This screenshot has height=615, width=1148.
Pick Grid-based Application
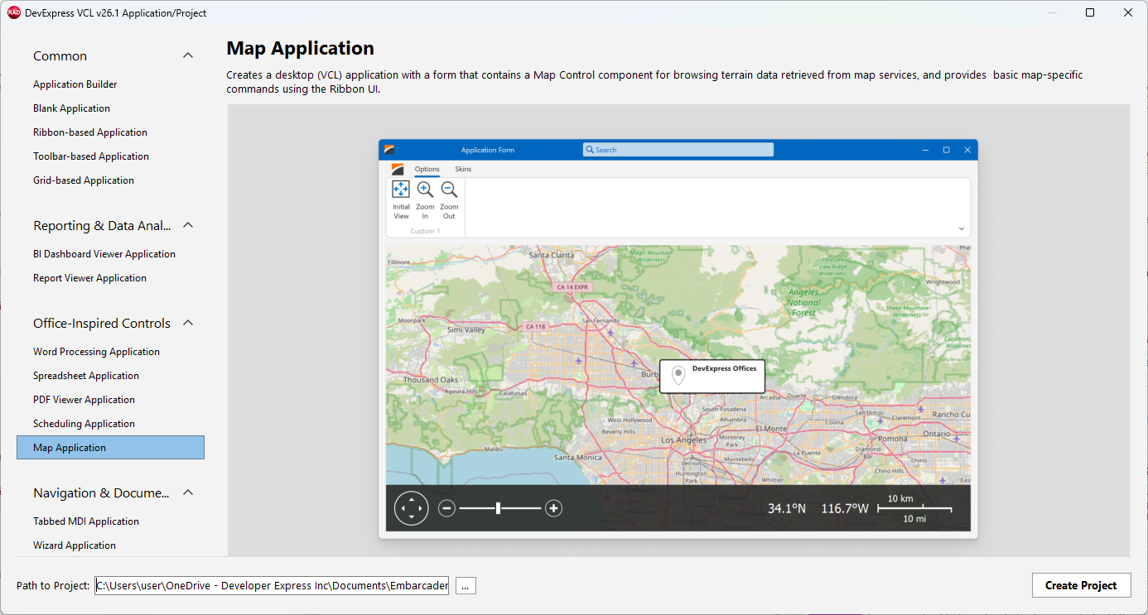(84, 180)
